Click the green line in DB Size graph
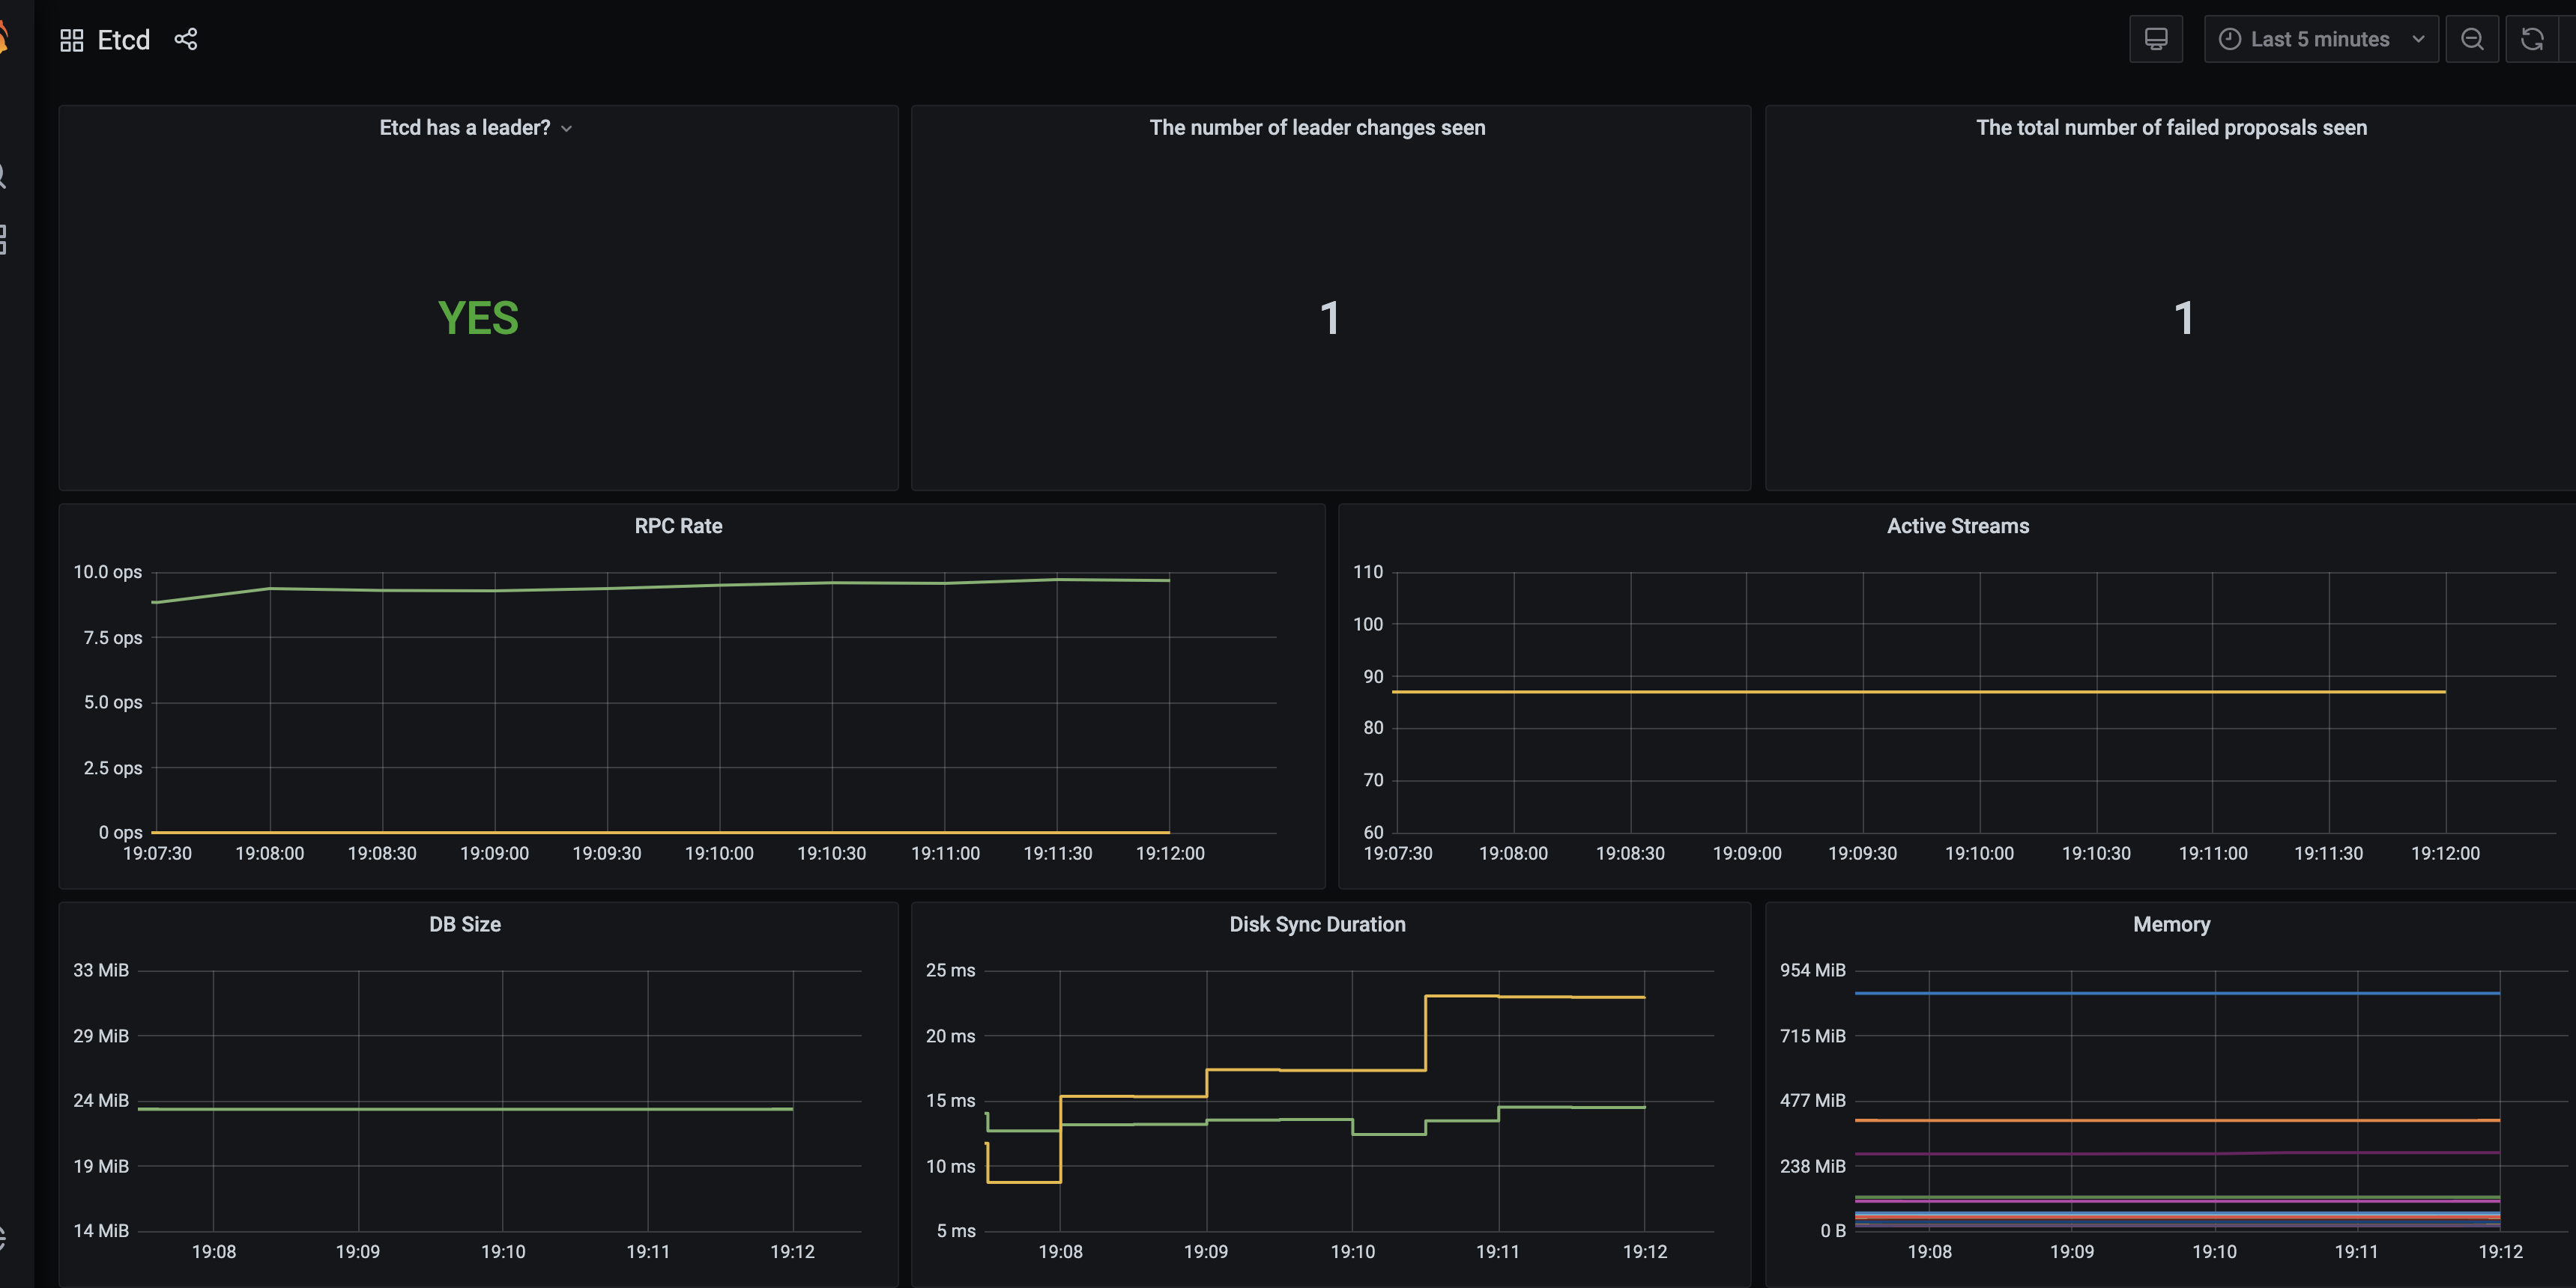This screenshot has width=2576, height=1288. click(465, 1108)
